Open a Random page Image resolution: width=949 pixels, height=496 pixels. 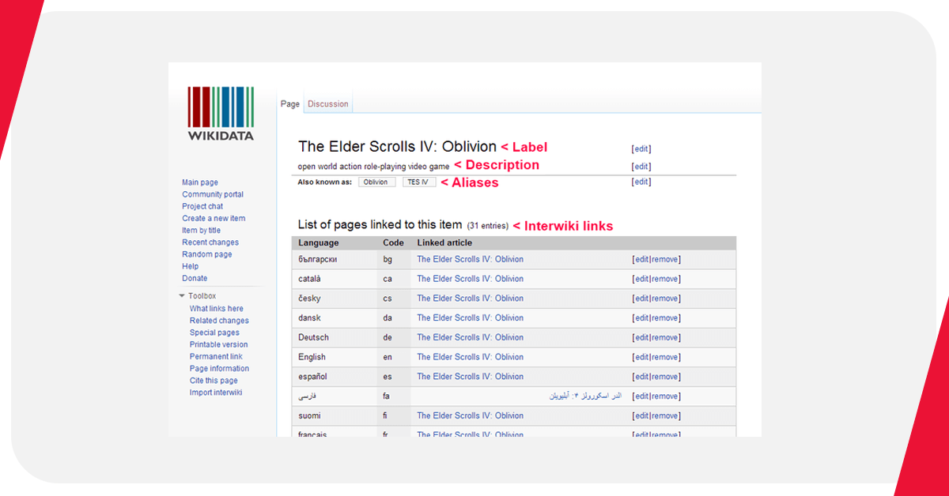coord(207,254)
